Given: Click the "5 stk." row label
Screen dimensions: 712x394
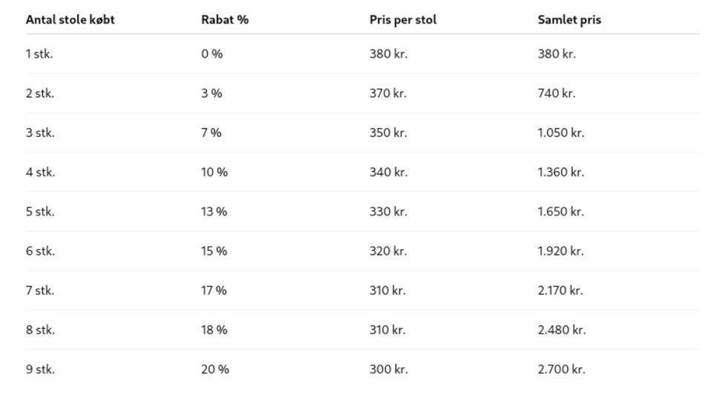Looking at the screenshot, I should point(40,212).
